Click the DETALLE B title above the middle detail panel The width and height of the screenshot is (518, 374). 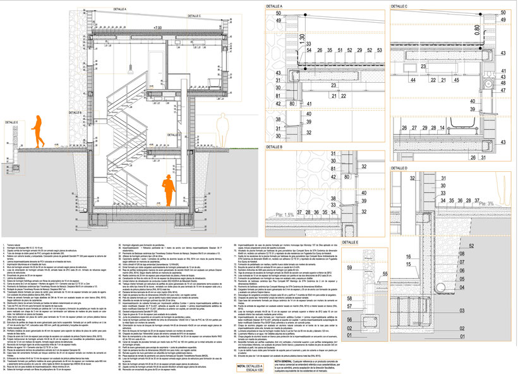274,147
